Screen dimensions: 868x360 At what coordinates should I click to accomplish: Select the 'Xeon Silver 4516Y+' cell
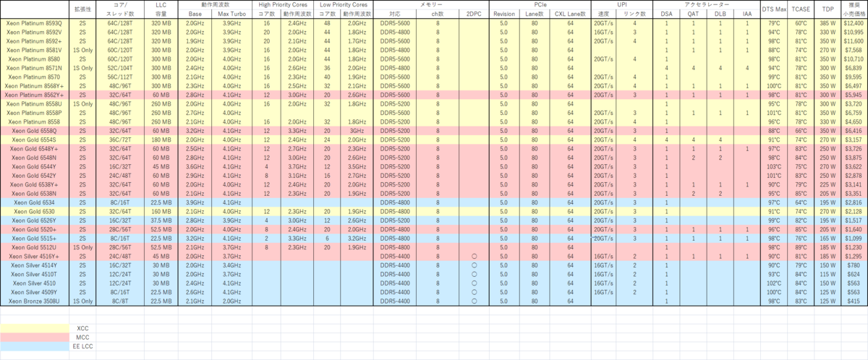pos(34,256)
